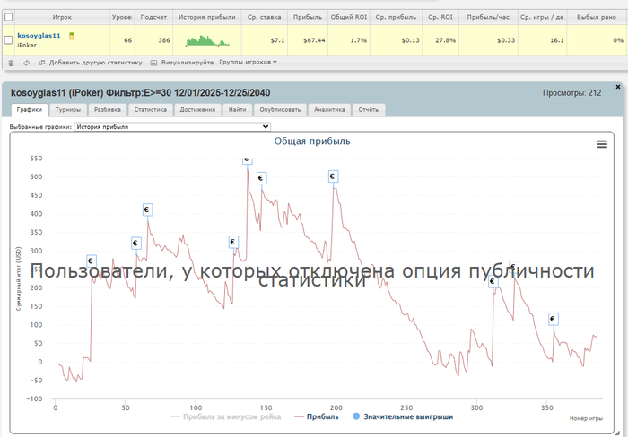Click the euro marker near game 200
Image resolution: width=628 pixels, height=437 pixels.
coord(333,176)
